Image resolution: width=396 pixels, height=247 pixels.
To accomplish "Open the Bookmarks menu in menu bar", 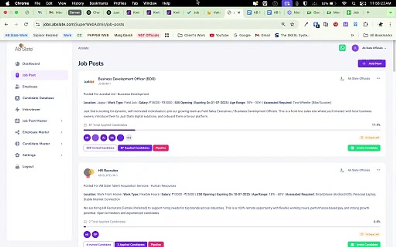I will [99, 3].
